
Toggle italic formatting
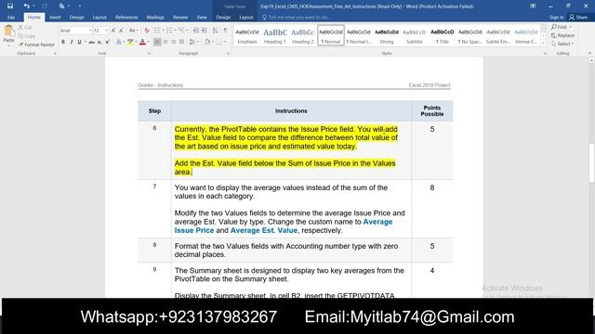[72, 42]
